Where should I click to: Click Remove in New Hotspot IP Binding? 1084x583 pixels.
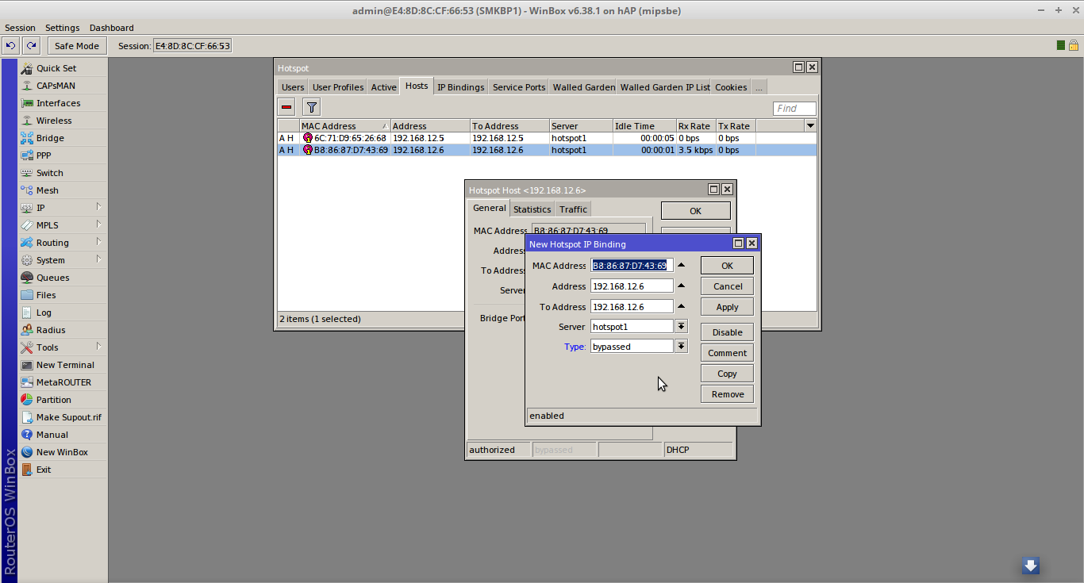click(727, 394)
